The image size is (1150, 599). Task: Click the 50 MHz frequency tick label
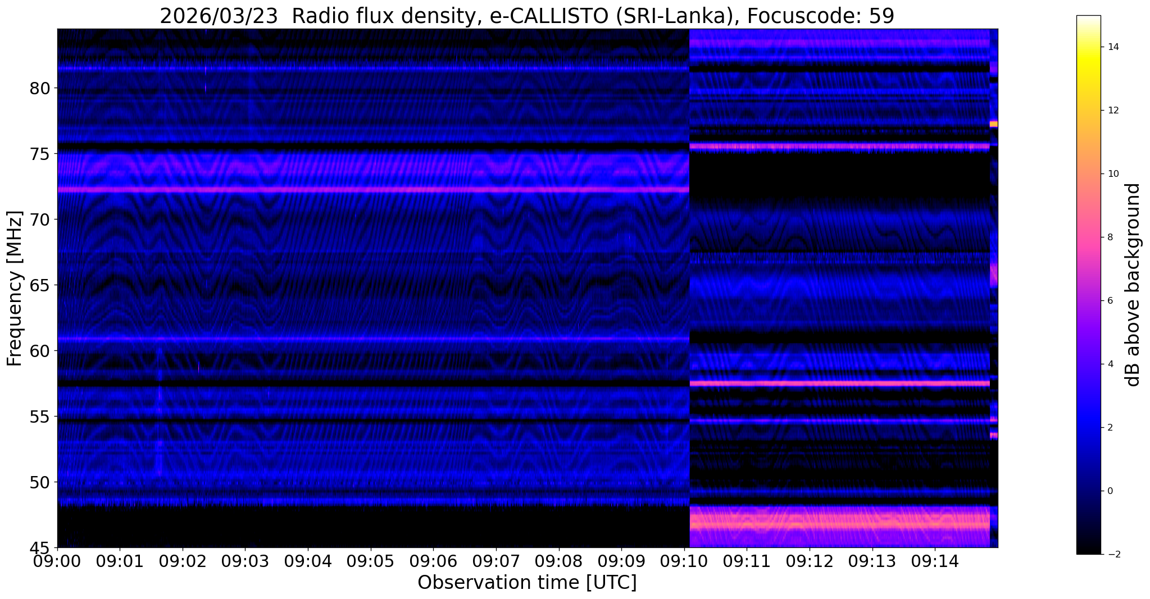click(40, 482)
